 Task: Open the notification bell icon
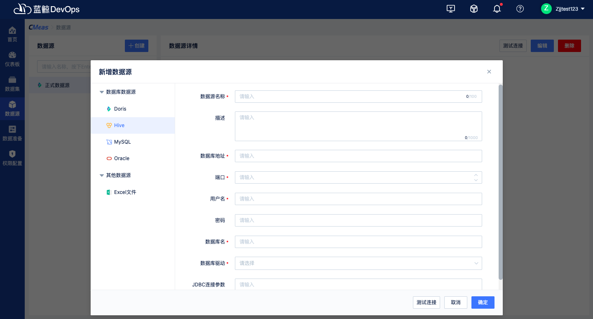tap(497, 9)
